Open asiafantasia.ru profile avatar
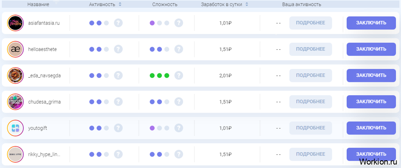 pyautogui.click(x=16, y=23)
